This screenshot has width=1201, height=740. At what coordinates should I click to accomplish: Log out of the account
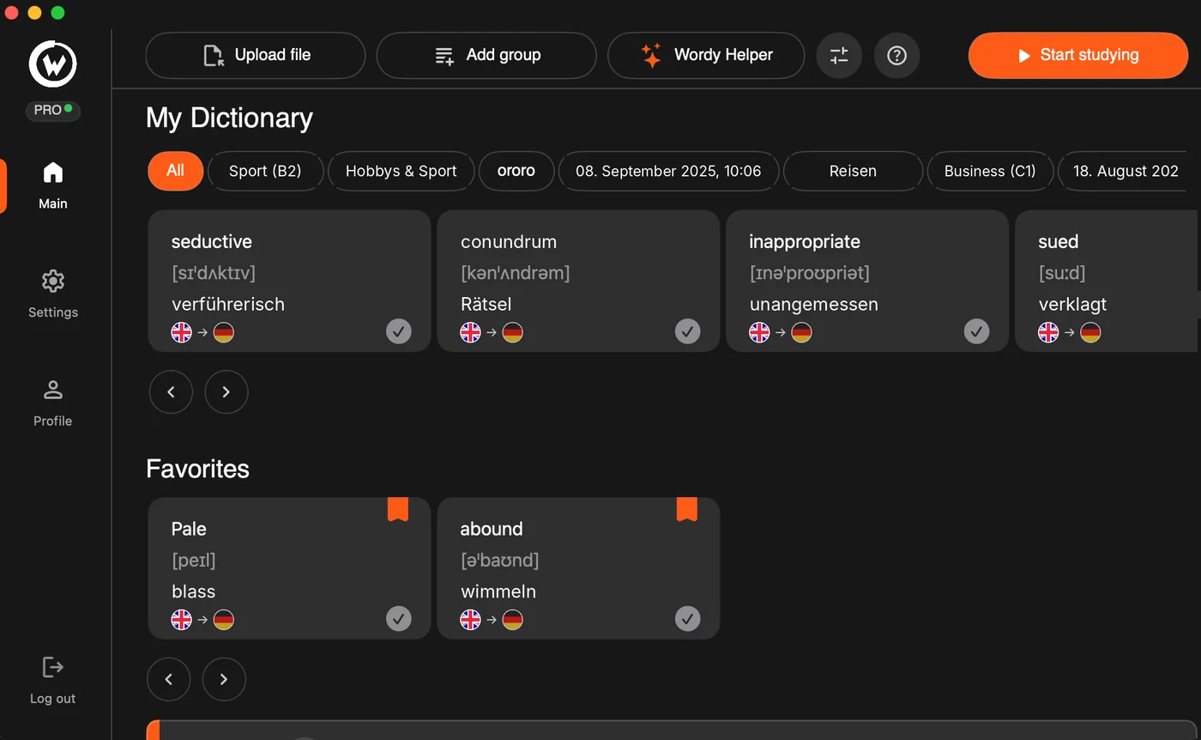[x=52, y=680]
